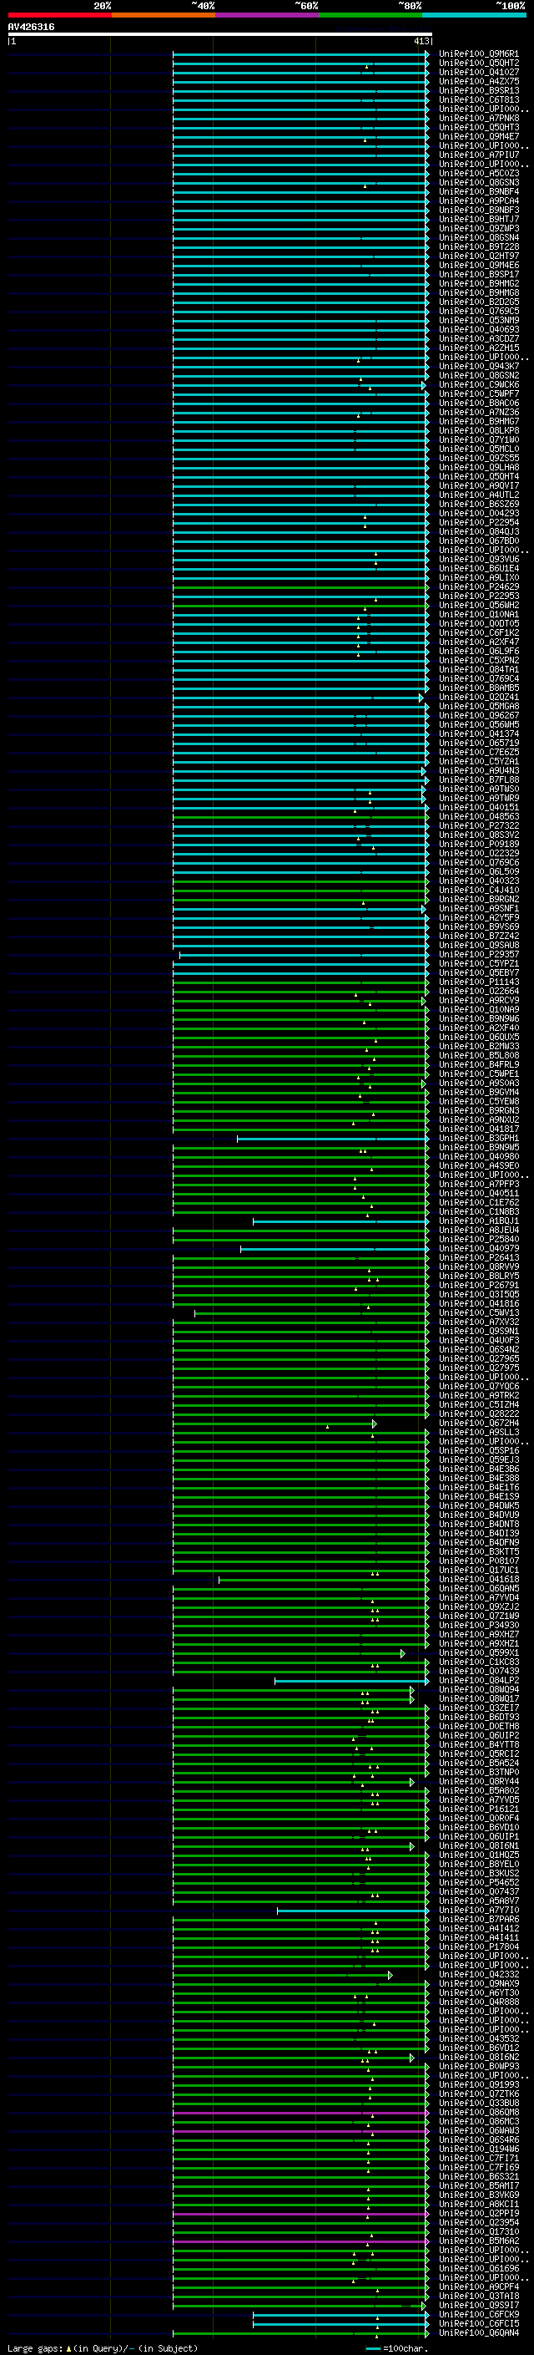Select label UniRef100_B8LRY5
534x2355 pixels.
[478, 1276]
